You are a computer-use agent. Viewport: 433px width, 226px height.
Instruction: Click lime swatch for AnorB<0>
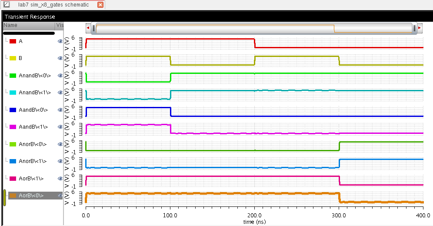(x=13, y=144)
